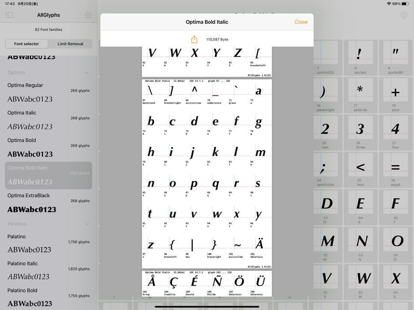Image resolution: width=414 pixels, height=310 pixels.
Task: Select Palatino Italic font
Action: tap(48, 270)
